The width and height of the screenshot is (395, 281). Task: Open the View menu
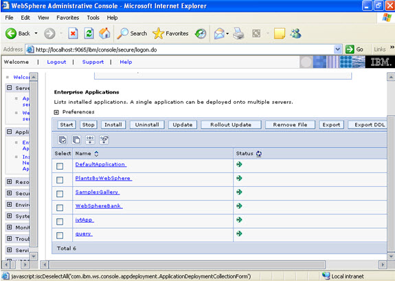[x=43, y=18]
